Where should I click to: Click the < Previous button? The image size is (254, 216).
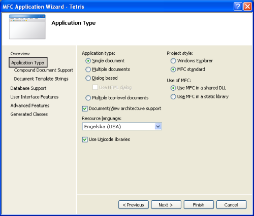tap(134, 205)
